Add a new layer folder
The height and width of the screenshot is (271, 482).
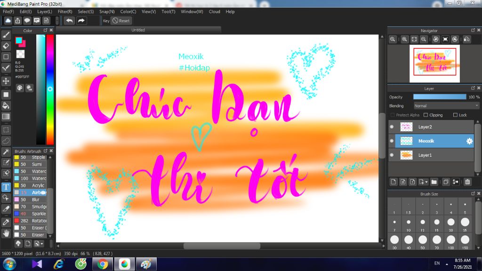point(434,182)
